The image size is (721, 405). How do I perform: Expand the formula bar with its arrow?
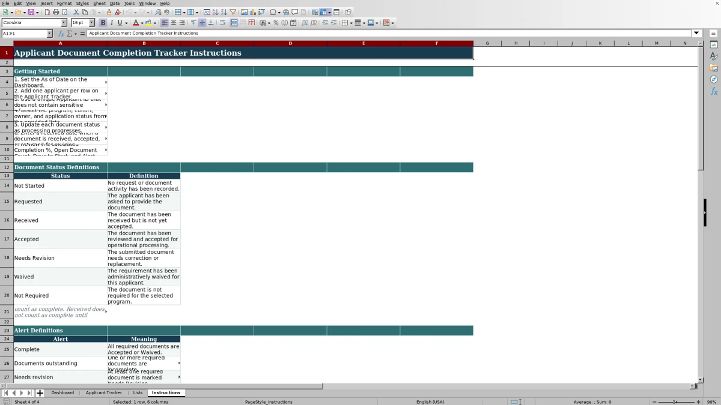click(x=697, y=34)
